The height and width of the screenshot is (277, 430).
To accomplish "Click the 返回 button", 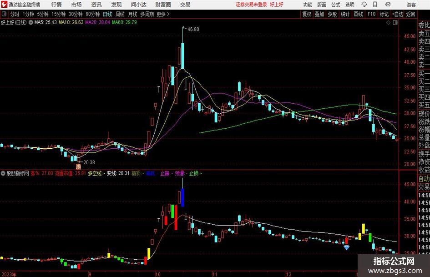I will (410, 14).
